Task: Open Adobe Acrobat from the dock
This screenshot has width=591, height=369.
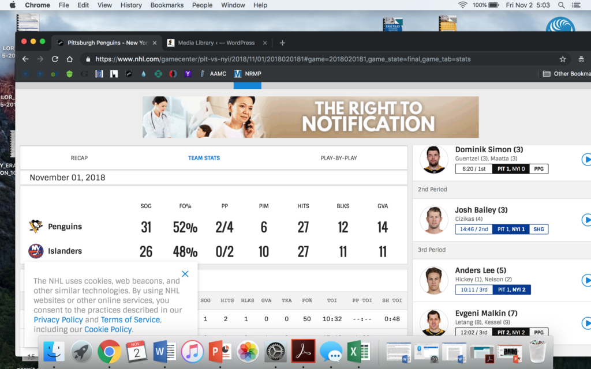Action: pos(304,351)
